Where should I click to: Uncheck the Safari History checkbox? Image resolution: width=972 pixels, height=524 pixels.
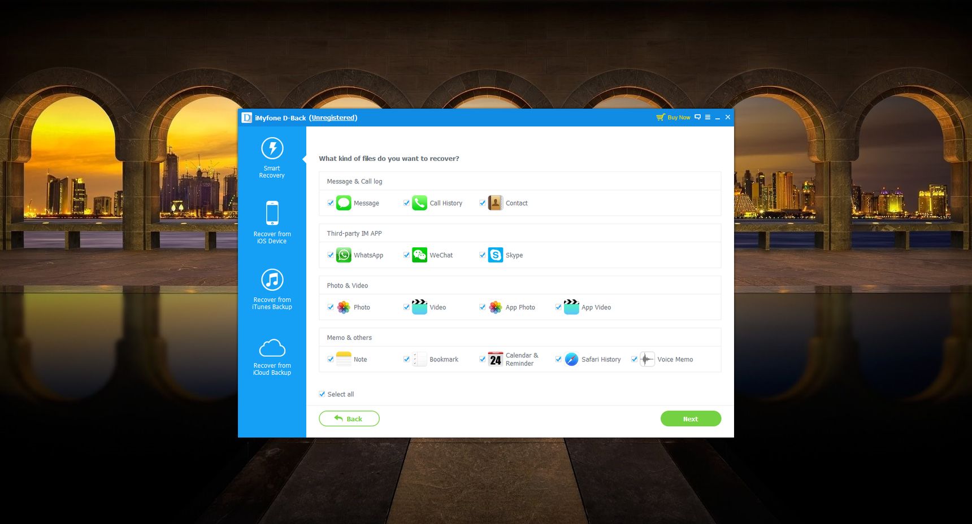pyautogui.click(x=558, y=359)
